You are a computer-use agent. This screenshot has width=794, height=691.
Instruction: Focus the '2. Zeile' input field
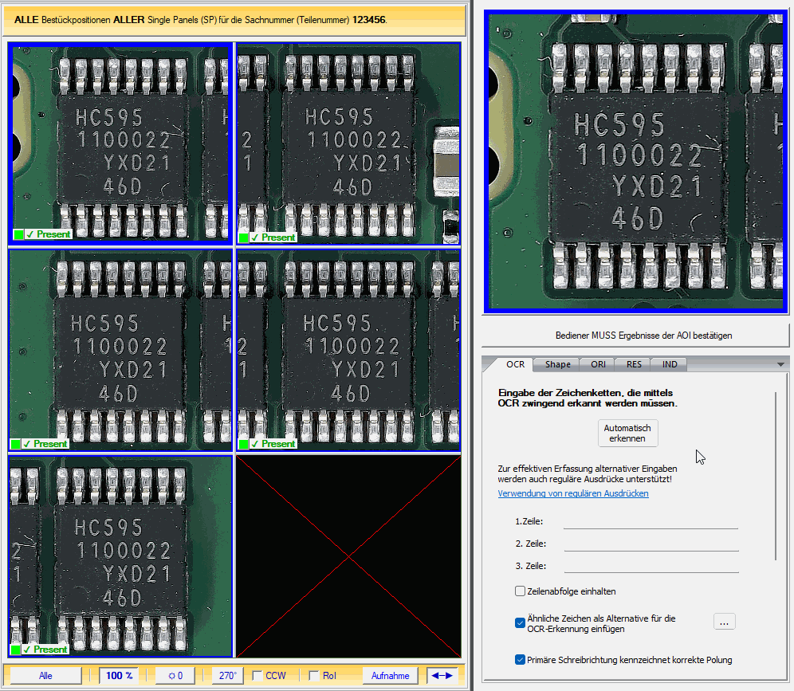tap(651, 544)
